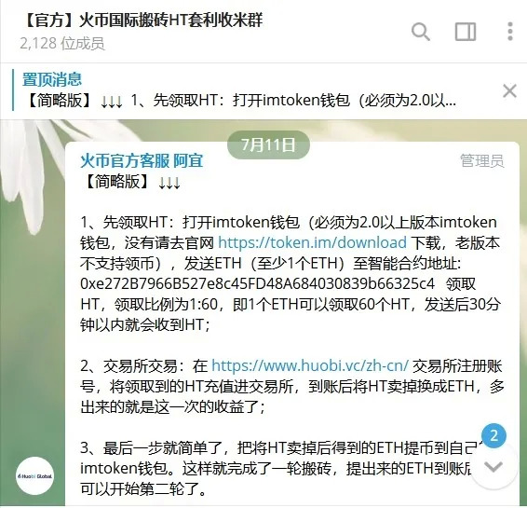Click the Huobi Global sender avatar
Image resolution: width=527 pixels, height=508 pixels.
[35, 475]
